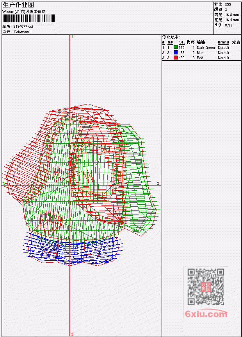This screenshot has width=242, height=337.
Task: Click the St. column header
Action: pyautogui.click(x=182, y=42)
